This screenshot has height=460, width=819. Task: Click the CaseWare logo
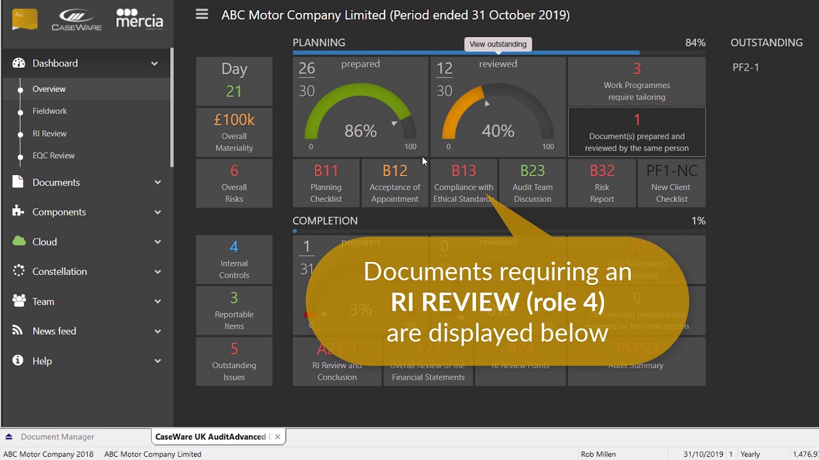(76, 19)
